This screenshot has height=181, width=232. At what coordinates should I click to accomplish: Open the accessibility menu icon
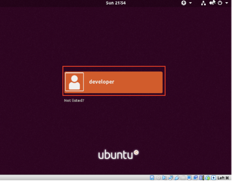coord(184,3)
